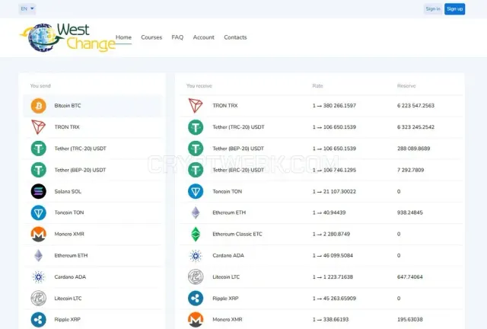Click the 'Rate' column header
Viewport: 487px width, 329px height.
[x=318, y=86]
